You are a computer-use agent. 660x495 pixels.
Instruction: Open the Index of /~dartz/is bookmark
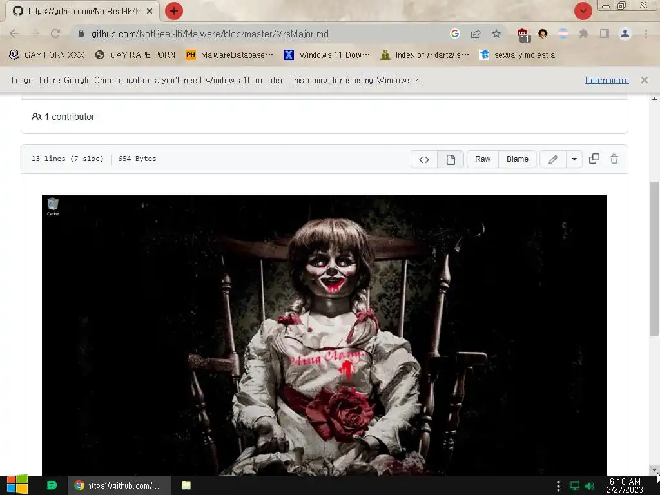[424, 55]
